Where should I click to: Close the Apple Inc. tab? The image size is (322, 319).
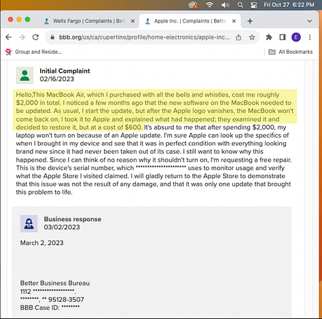pos(234,21)
